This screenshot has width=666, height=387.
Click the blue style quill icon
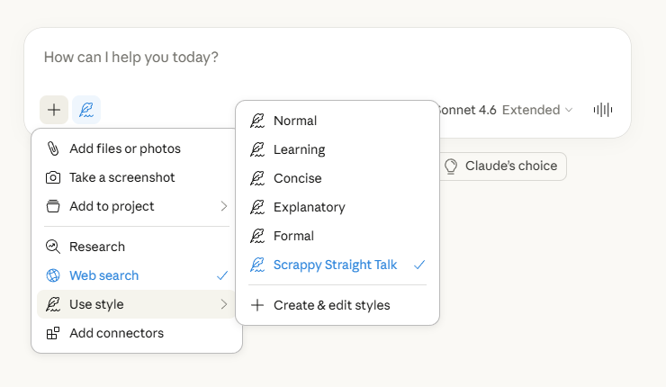coord(86,110)
